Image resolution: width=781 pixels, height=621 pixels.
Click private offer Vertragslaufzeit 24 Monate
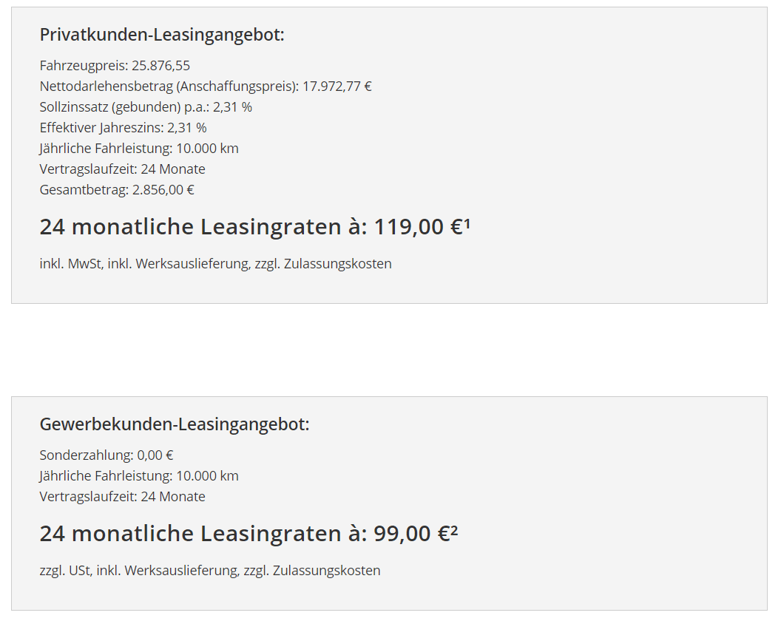123,169
